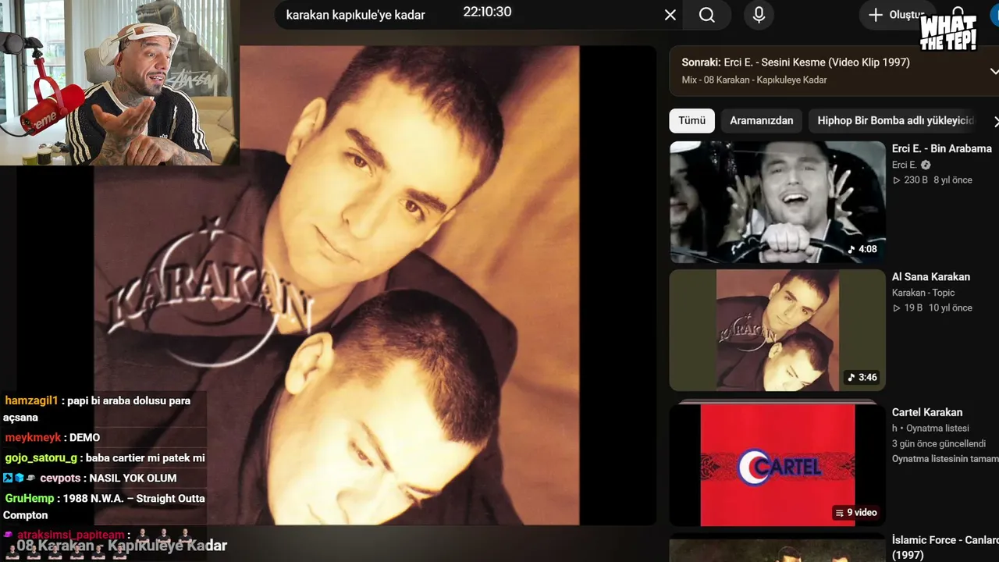Click the 4:08 duration badge

pos(862,250)
